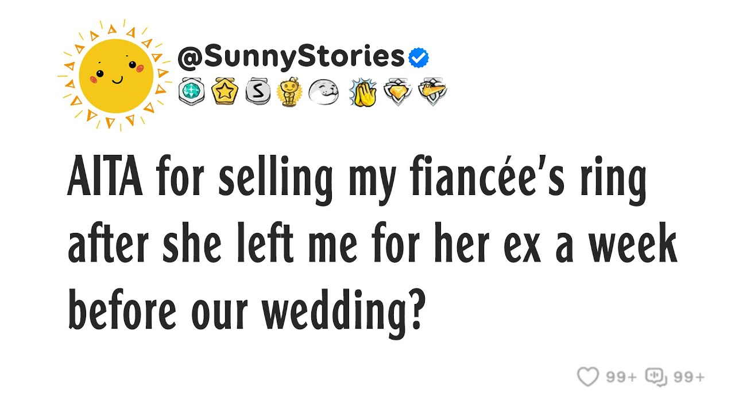Open comments via speech bubble icon
This screenshot has width=735, height=413.
tap(656, 377)
